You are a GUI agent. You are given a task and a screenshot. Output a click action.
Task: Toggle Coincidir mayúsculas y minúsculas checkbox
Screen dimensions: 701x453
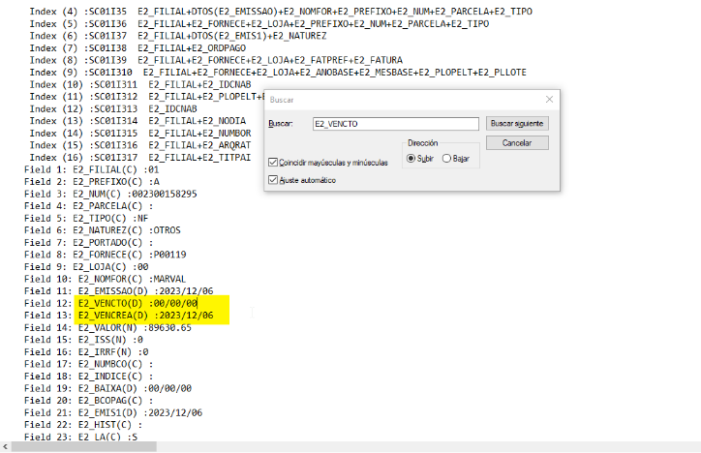click(x=328, y=163)
